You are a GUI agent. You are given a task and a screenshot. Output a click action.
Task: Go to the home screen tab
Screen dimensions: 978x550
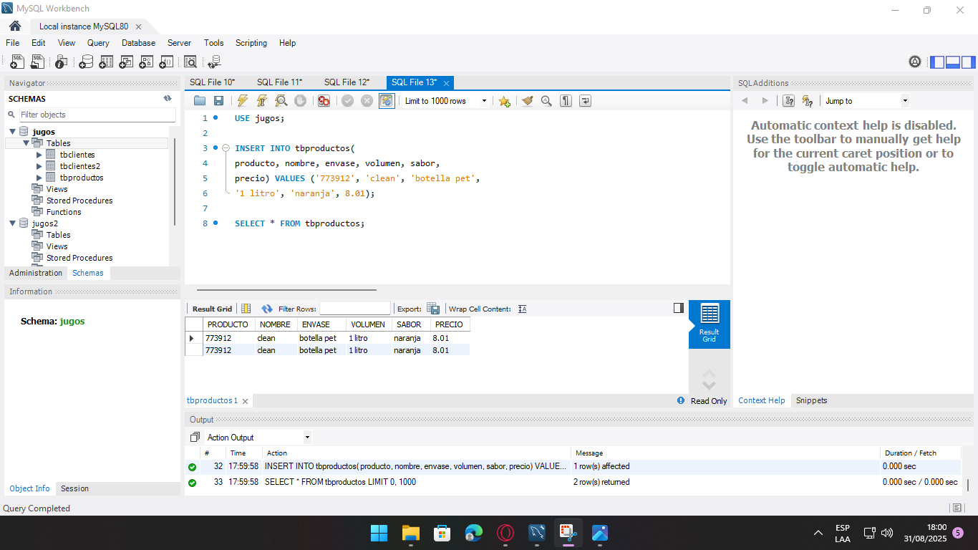15,26
